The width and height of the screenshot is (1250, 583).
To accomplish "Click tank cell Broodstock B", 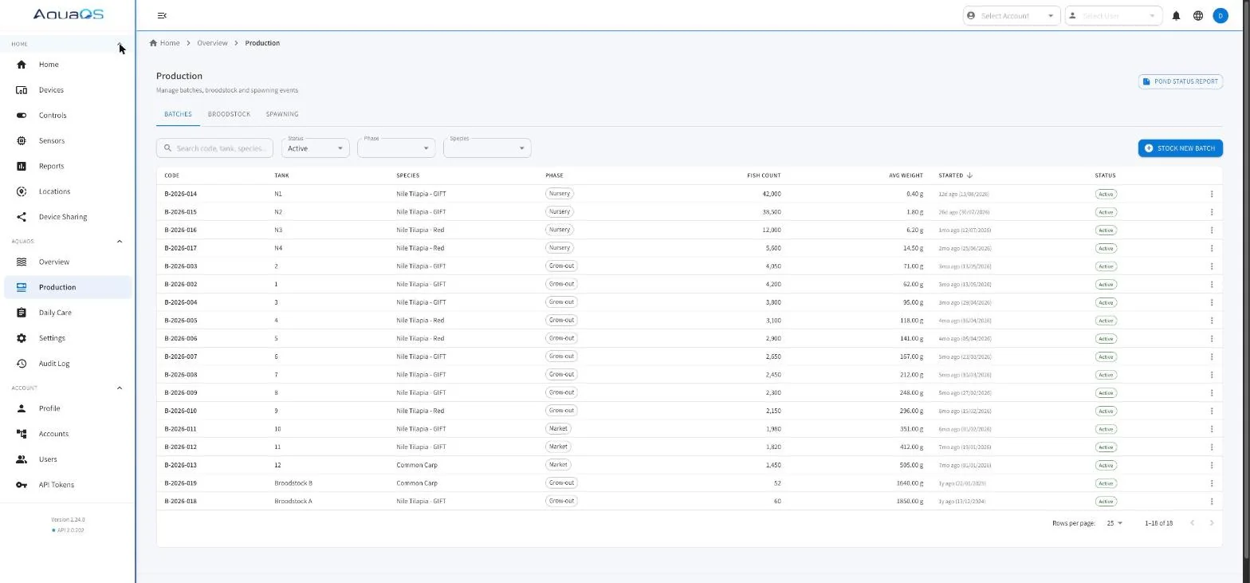I will pyautogui.click(x=293, y=483).
